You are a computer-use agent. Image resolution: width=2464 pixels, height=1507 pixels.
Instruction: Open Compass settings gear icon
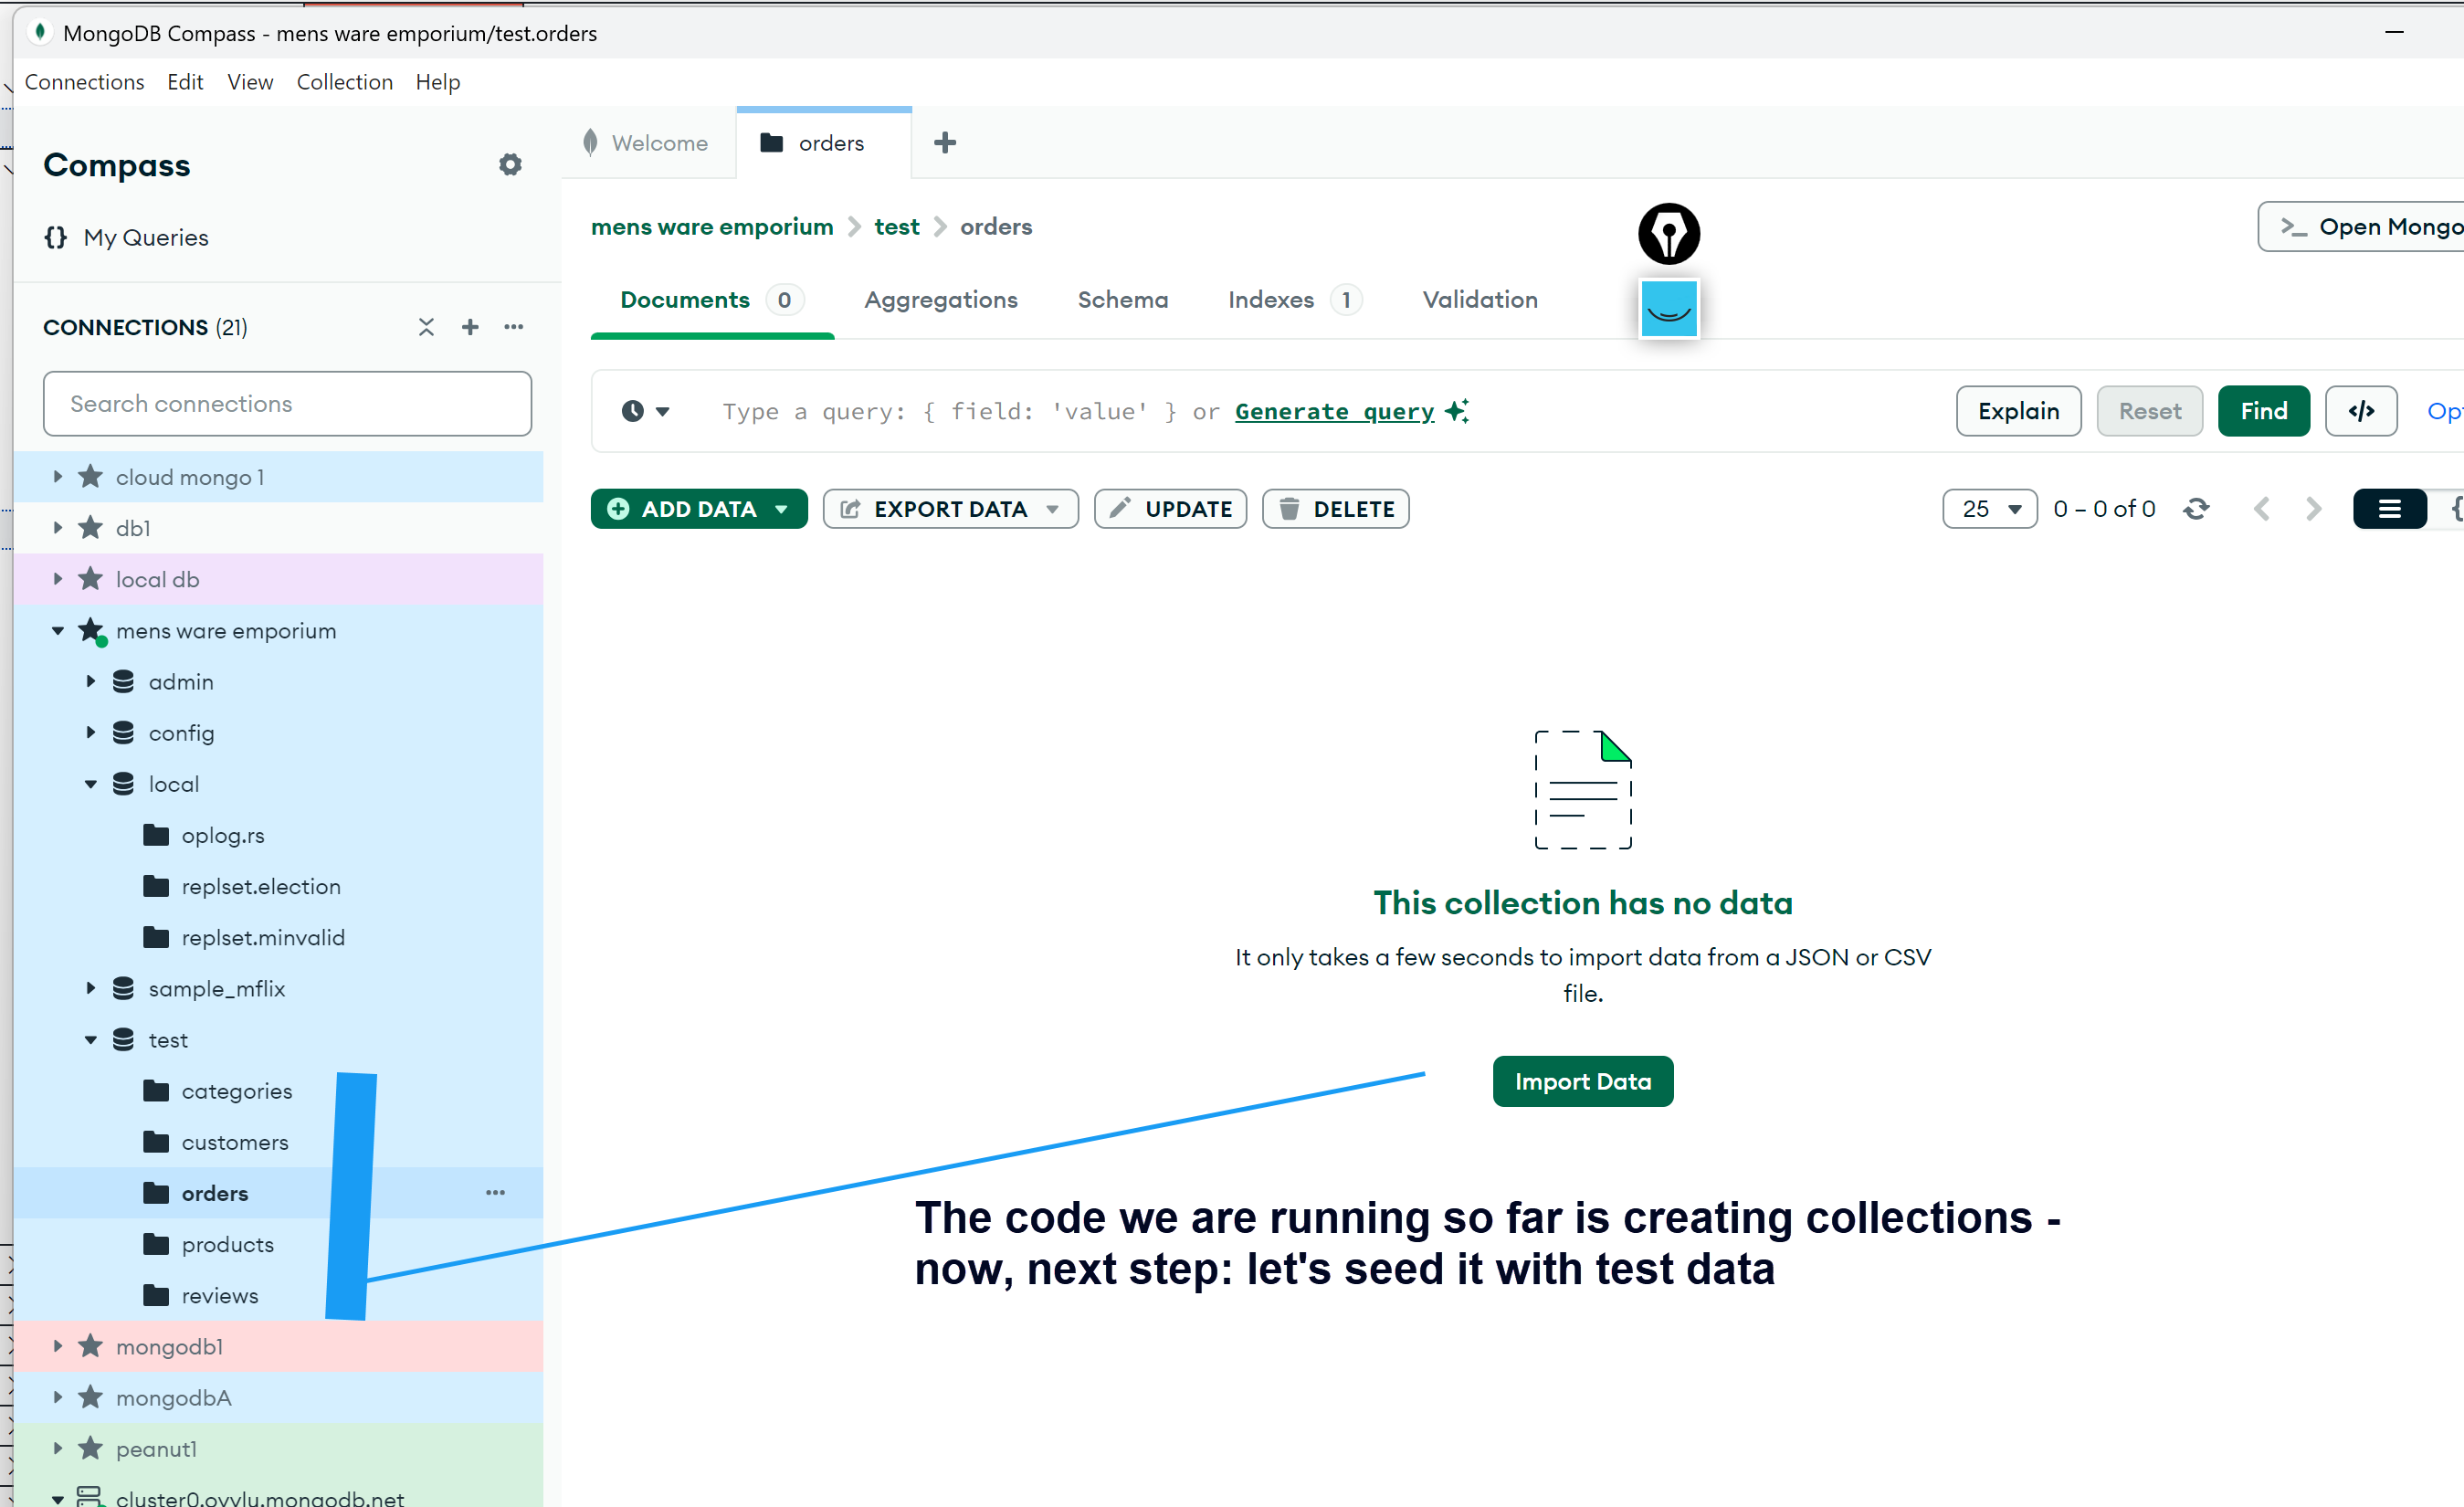pos(510,165)
